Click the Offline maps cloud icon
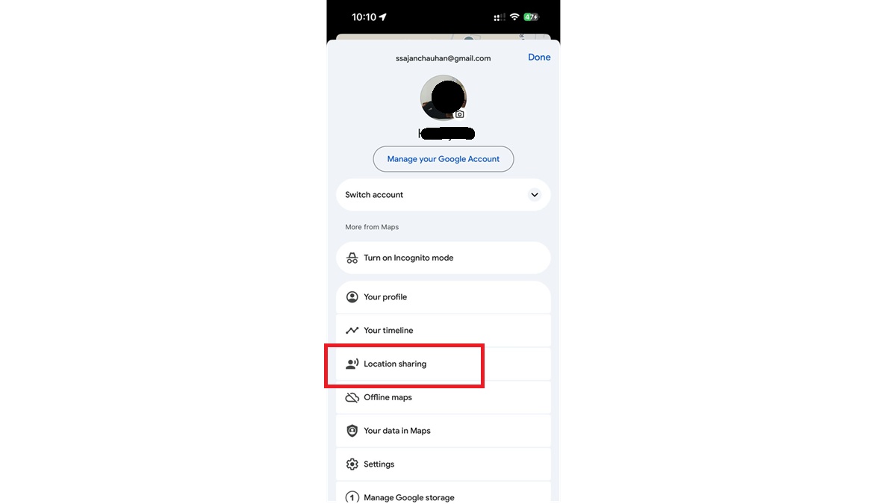The height and width of the screenshot is (504, 896). [352, 398]
